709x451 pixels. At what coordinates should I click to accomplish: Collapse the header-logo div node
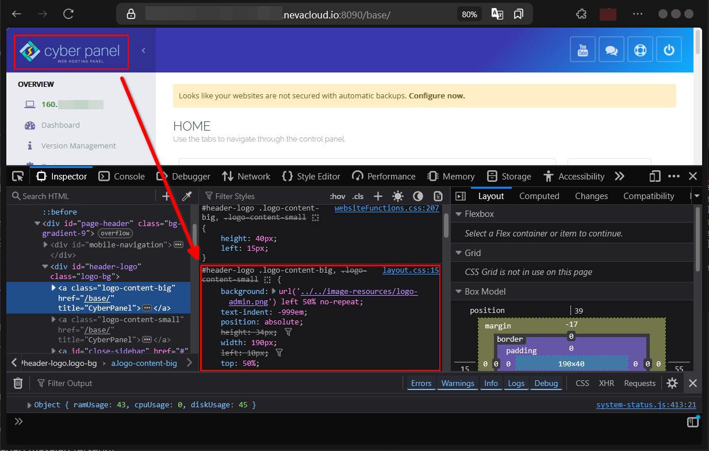[46, 267]
